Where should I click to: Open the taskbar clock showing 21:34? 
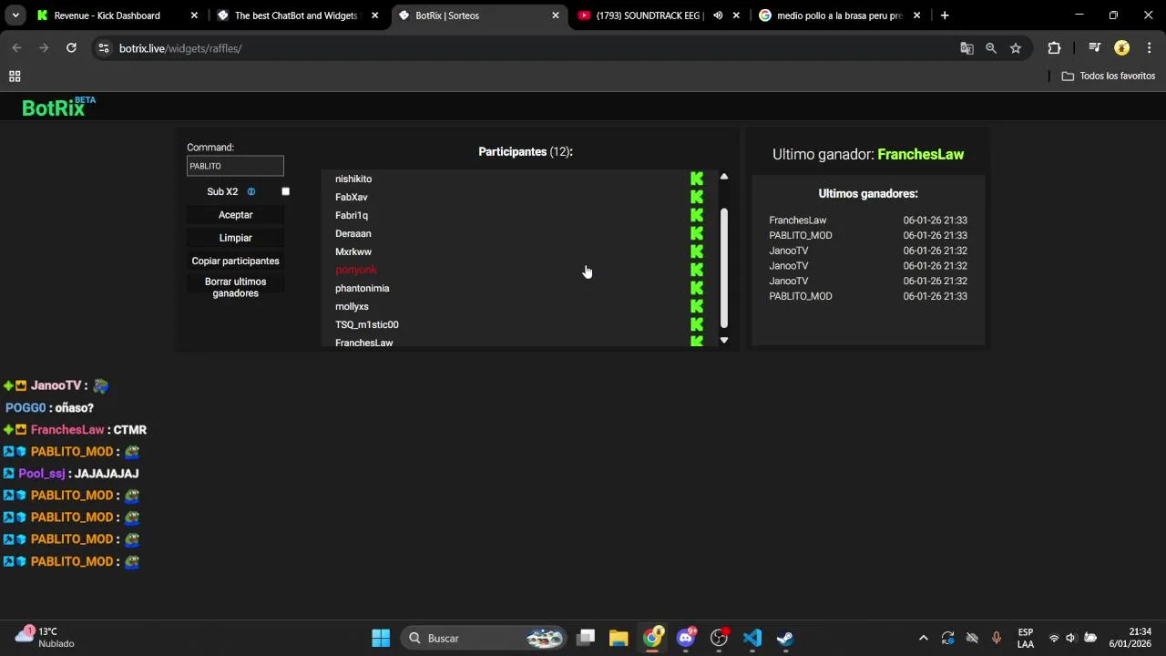[x=1130, y=638]
